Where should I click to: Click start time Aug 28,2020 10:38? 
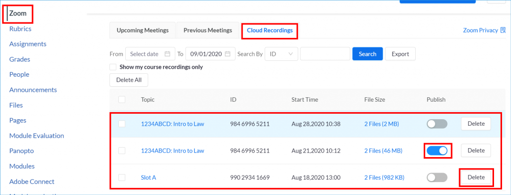click(x=316, y=124)
